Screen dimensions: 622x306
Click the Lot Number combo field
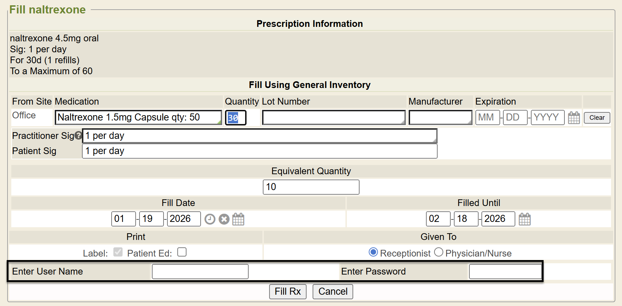coord(333,118)
